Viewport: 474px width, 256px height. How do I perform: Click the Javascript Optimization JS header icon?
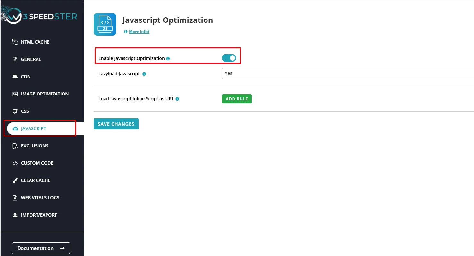tap(105, 24)
